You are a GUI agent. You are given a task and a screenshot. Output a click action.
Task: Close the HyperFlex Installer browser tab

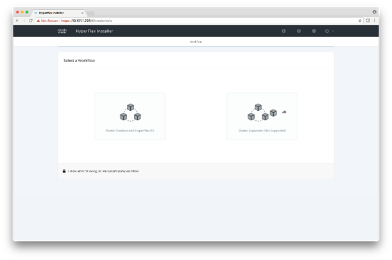(83, 13)
